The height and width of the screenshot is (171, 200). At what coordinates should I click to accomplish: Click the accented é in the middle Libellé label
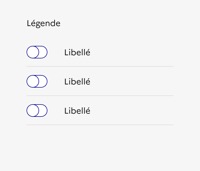(88, 82)
